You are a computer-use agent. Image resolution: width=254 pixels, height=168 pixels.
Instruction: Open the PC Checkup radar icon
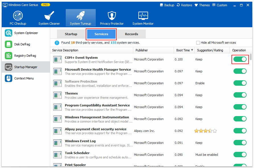(x=18, y=16)
